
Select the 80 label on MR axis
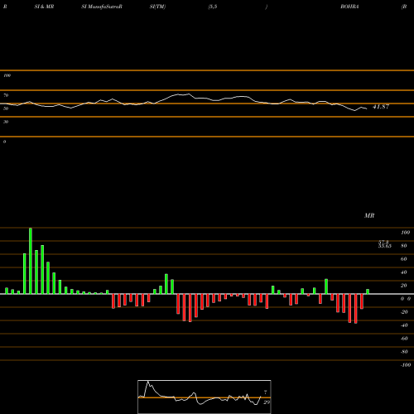click(404, 246)
